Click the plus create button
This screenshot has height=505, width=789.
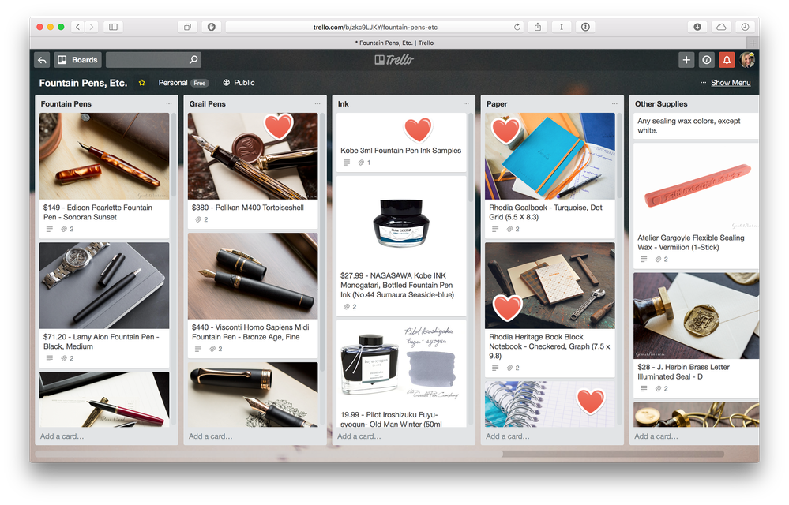tap(686, 60)
